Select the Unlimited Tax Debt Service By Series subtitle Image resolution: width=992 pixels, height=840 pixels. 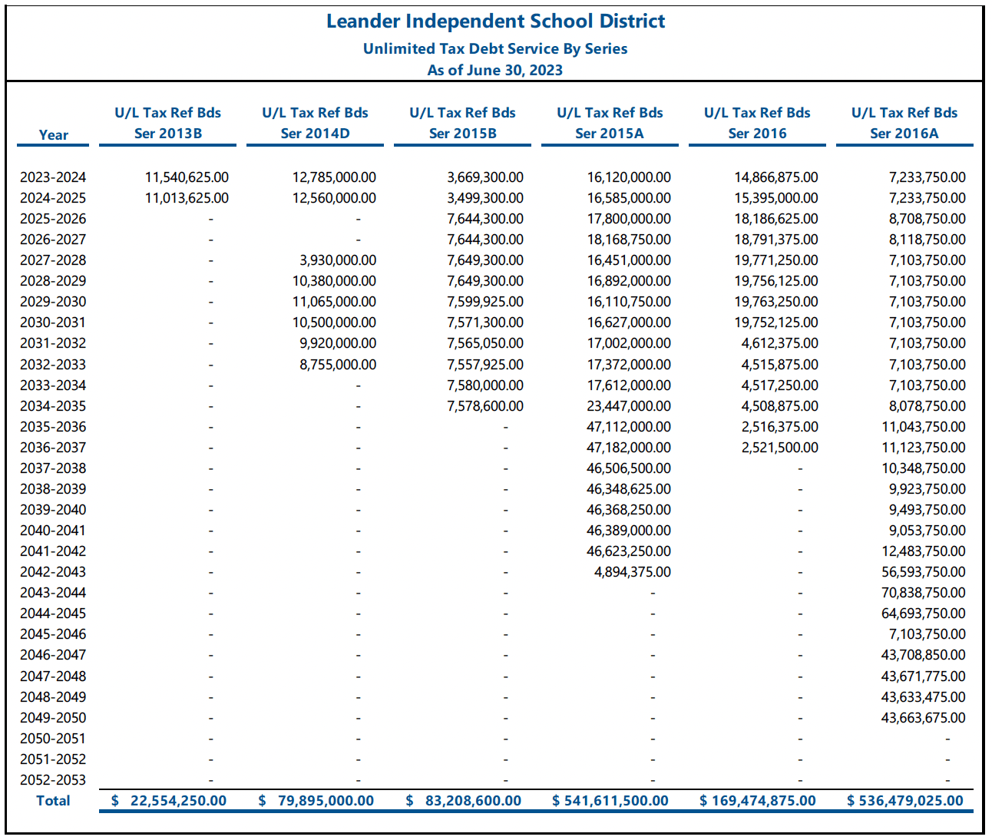495,48
